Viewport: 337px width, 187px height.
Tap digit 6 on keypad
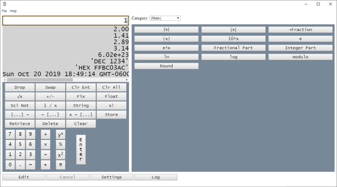pos(31,144)
